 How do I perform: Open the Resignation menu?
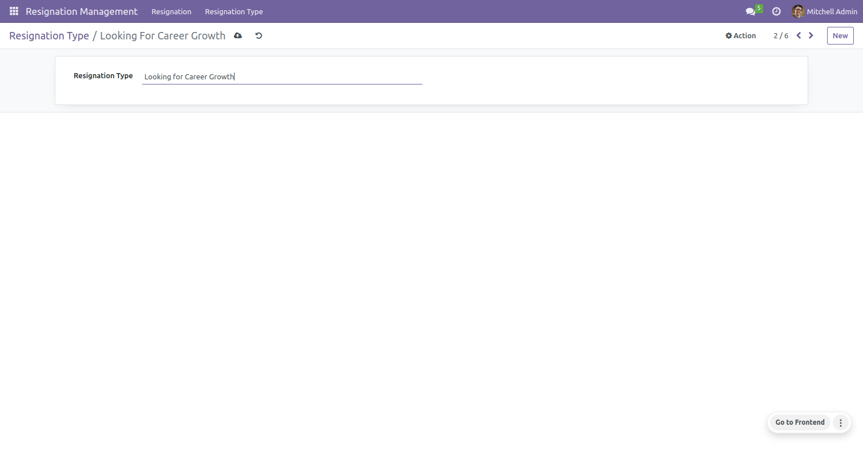tap(171, 11)
